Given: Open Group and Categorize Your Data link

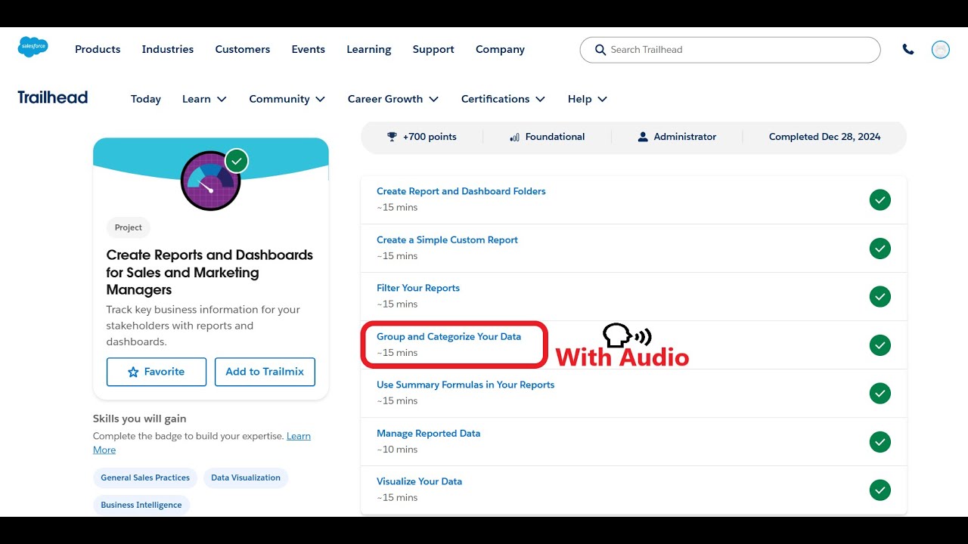Looking at the screenshot, I should click(448, 337).
